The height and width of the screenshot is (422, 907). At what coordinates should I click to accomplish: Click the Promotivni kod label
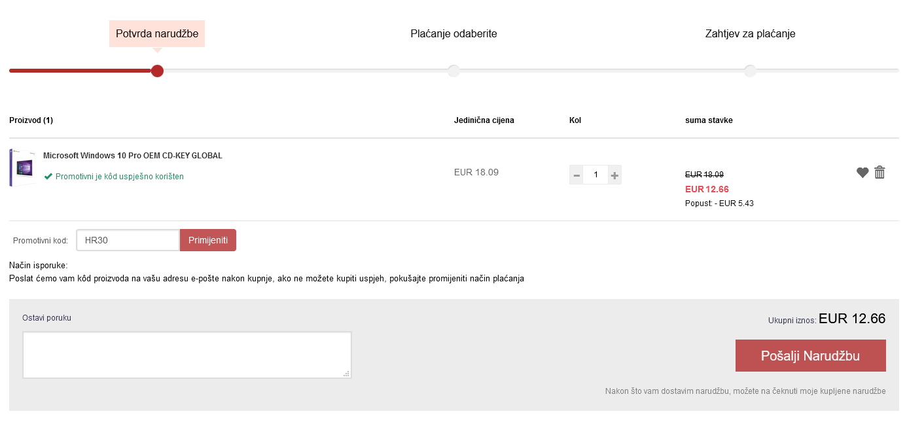(41, 241)
